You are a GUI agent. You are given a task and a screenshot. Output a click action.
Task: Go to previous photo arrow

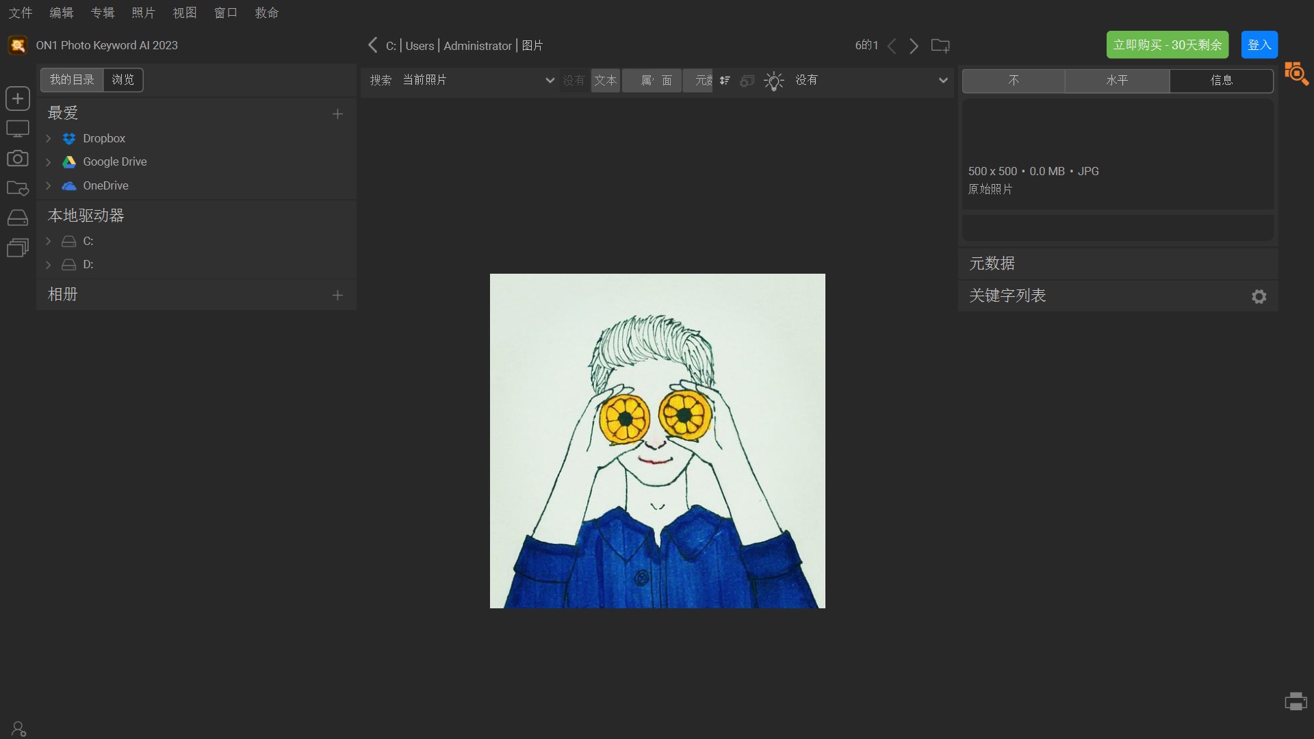click(892, 46)
